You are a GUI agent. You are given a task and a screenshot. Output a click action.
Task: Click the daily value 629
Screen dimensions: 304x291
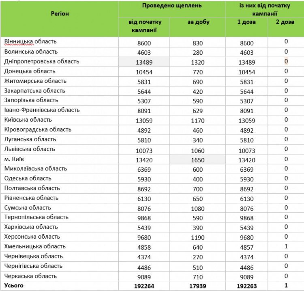click(x=197, y=111)
